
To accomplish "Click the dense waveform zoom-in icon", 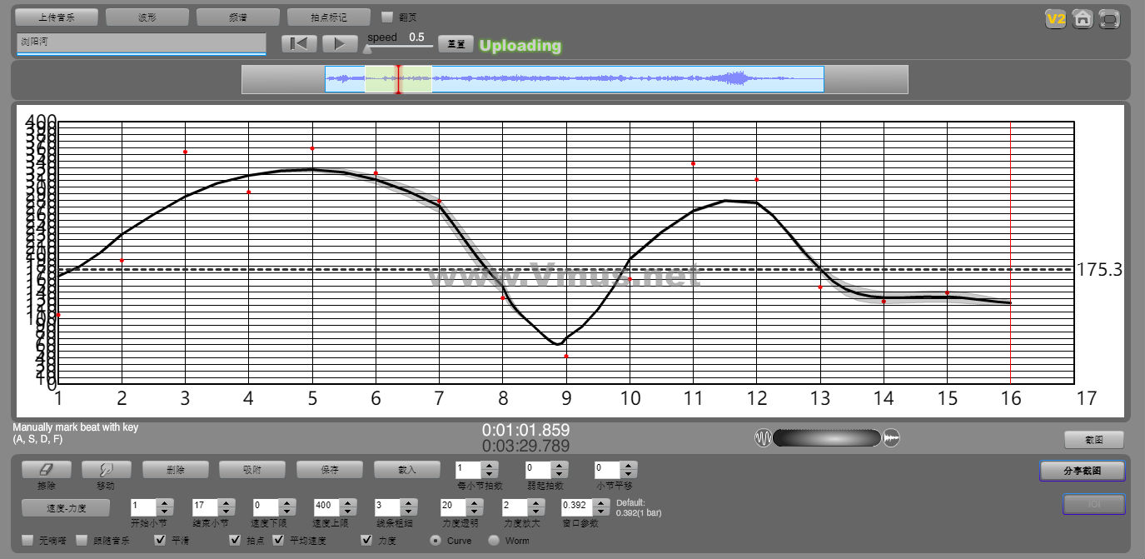I will pyautogui.click(x=892, y=438).
